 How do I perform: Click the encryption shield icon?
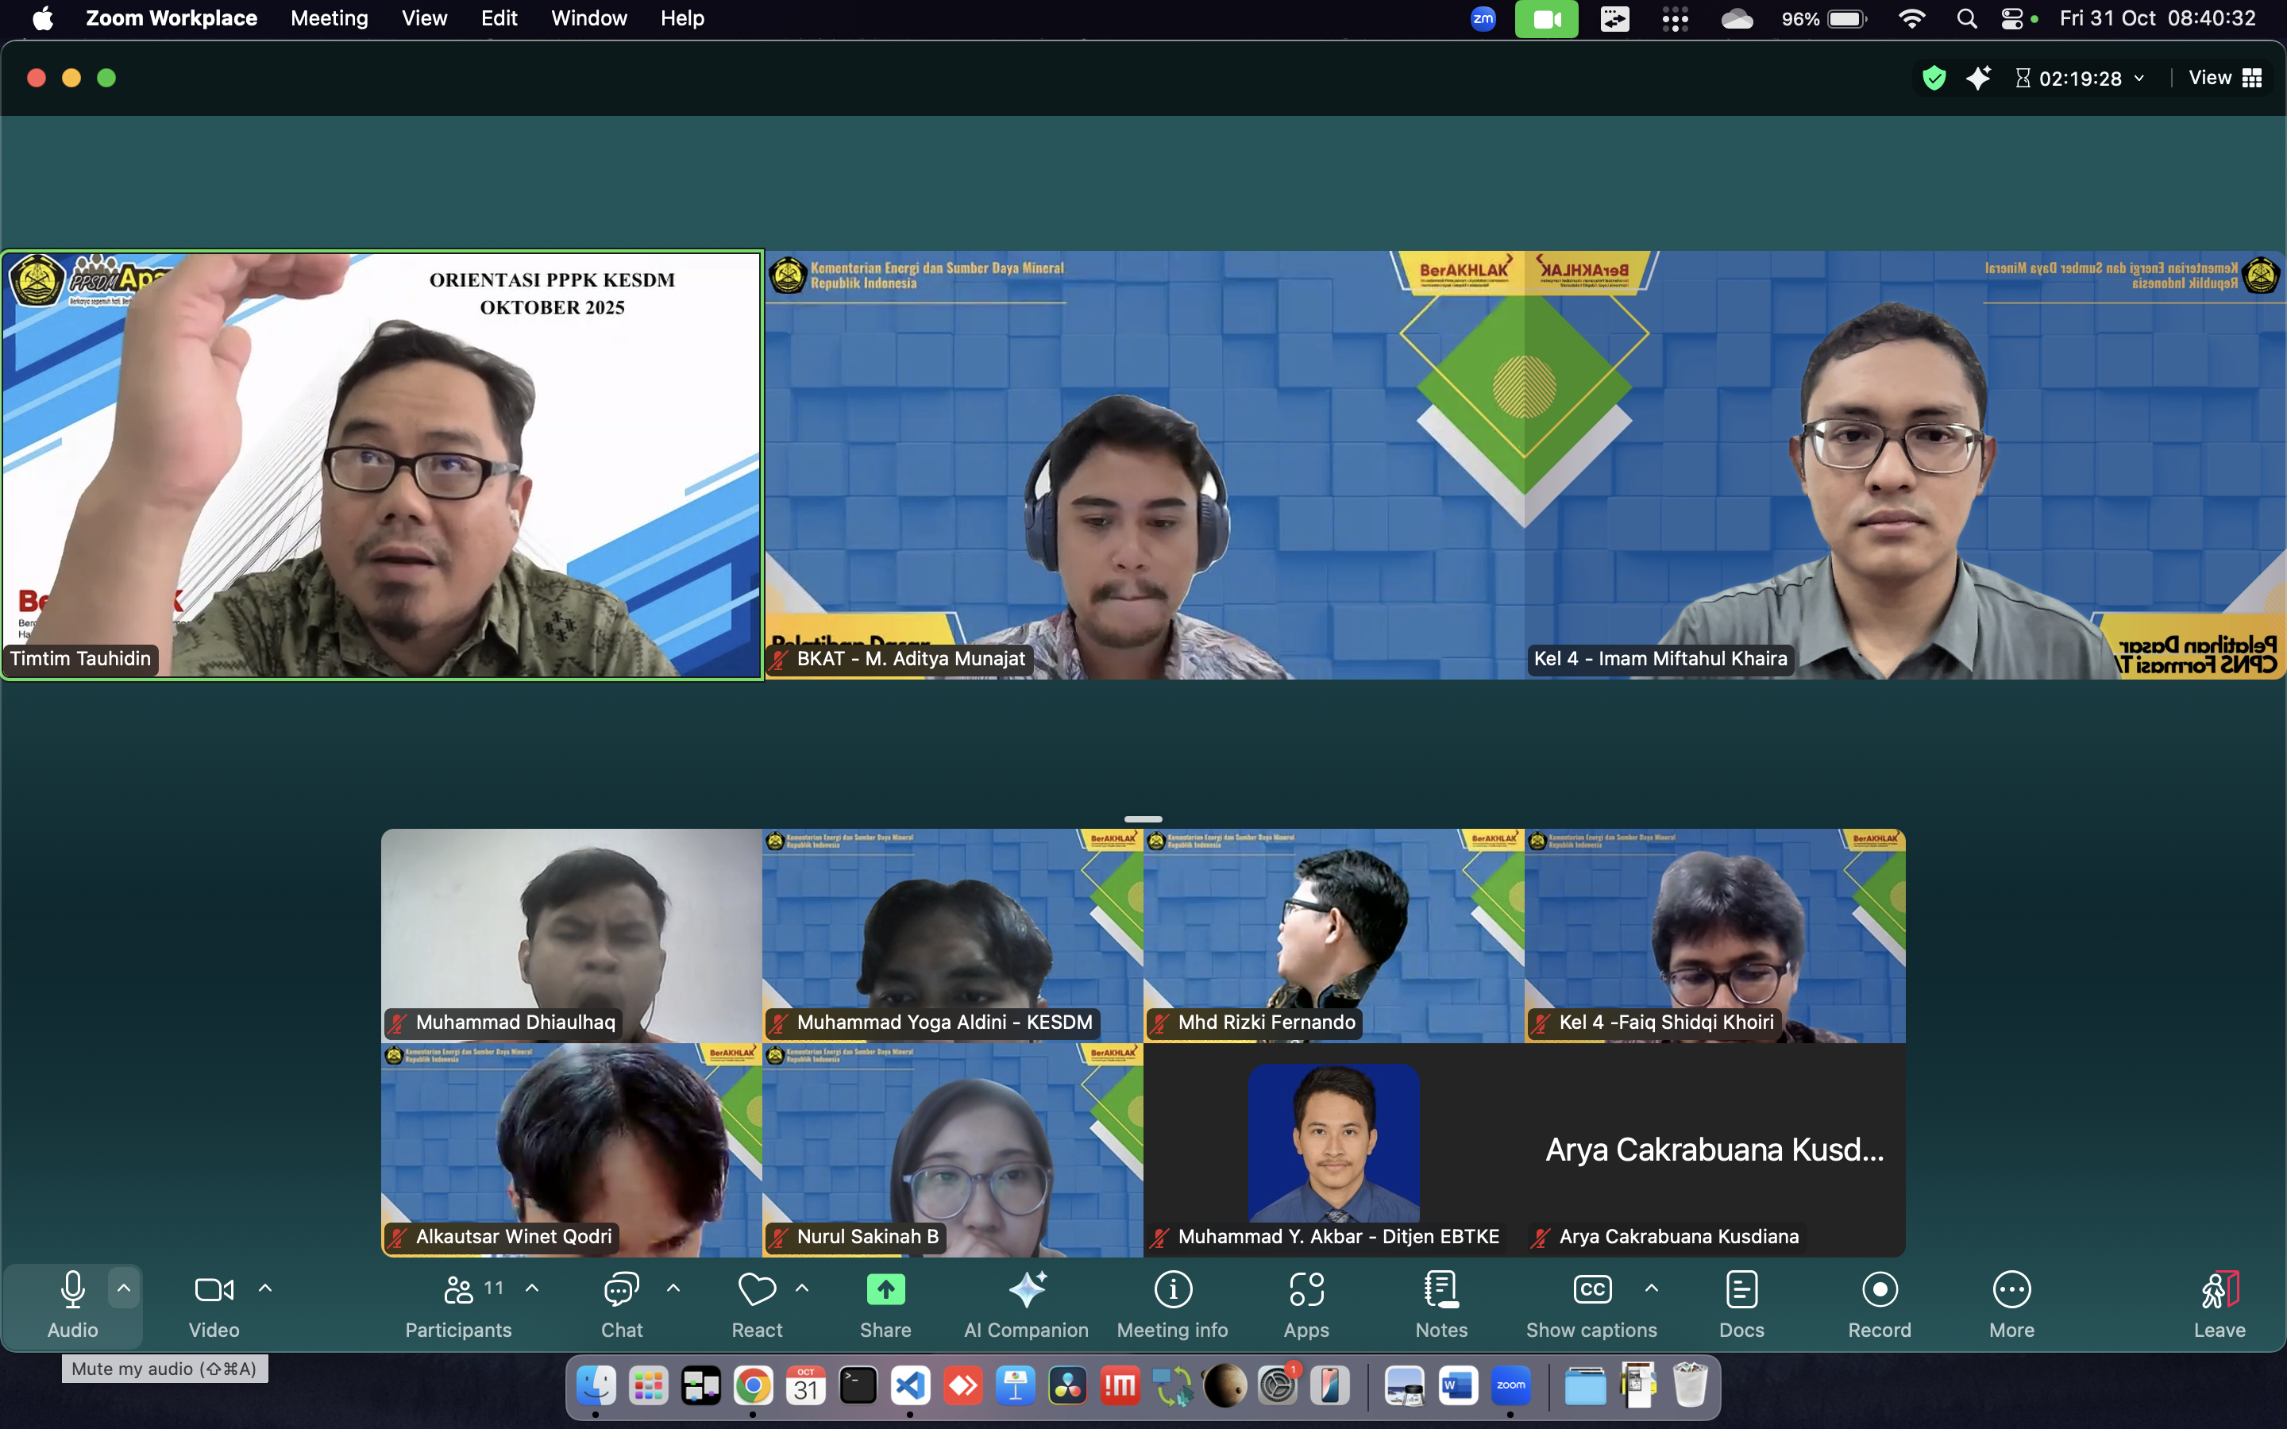(1934, 79)
